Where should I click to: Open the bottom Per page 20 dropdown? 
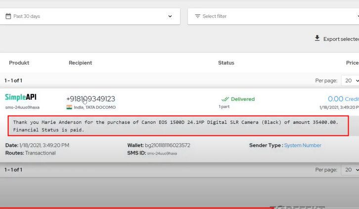[x=350, y=169]
